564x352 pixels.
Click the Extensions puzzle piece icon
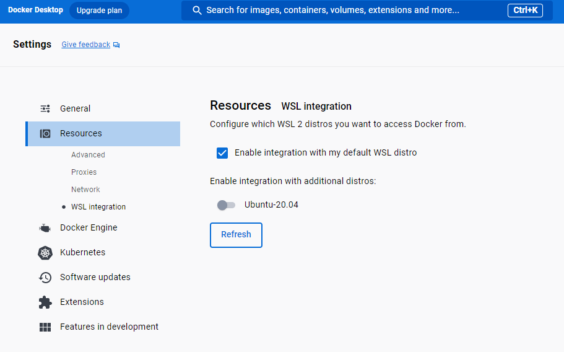[x=45, y=302]
